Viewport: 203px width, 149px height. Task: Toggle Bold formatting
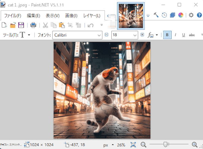pos(167,35)
